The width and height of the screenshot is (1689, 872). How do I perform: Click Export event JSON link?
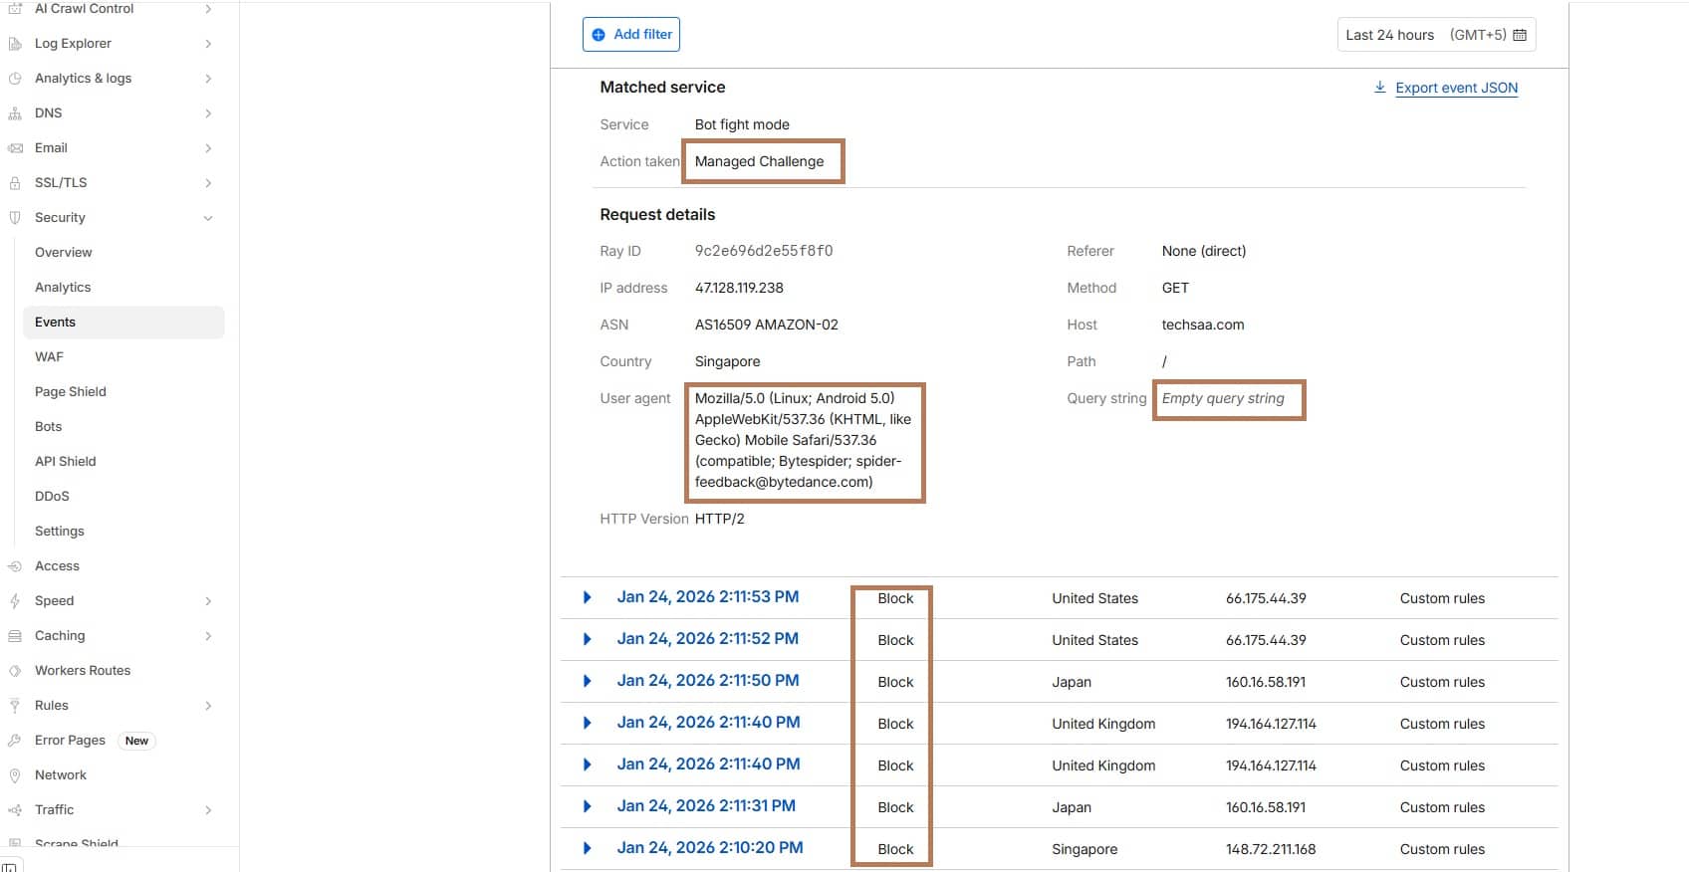click(1456, 88)
